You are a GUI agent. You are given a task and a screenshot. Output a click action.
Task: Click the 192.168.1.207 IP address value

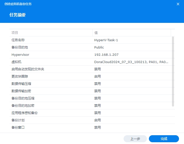[x=106, y=55]
